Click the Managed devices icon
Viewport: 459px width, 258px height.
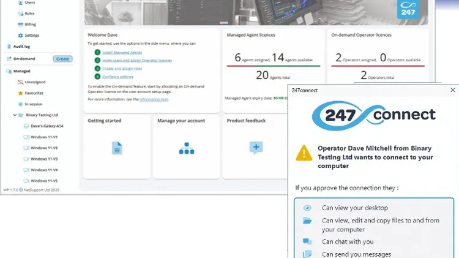tap(9, 71)
